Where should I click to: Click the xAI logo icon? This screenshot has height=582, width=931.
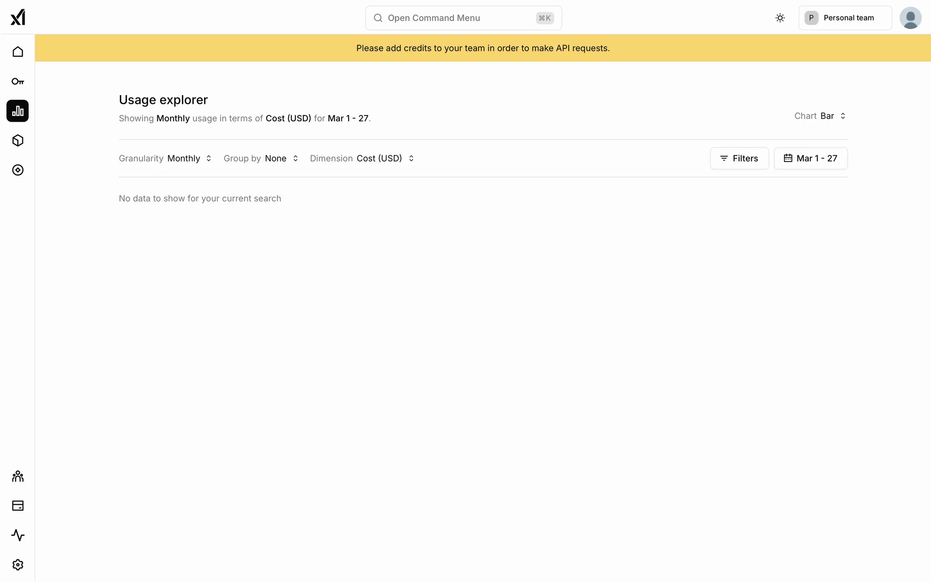18,17
